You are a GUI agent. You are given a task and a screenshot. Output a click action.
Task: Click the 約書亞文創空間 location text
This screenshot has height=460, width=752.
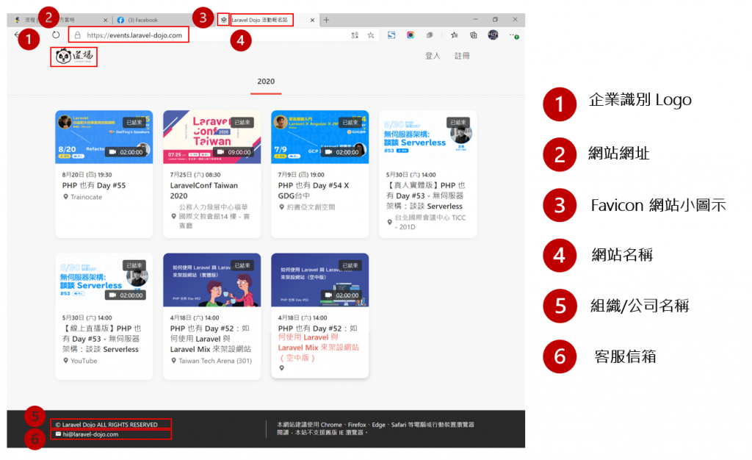[311, 207]
